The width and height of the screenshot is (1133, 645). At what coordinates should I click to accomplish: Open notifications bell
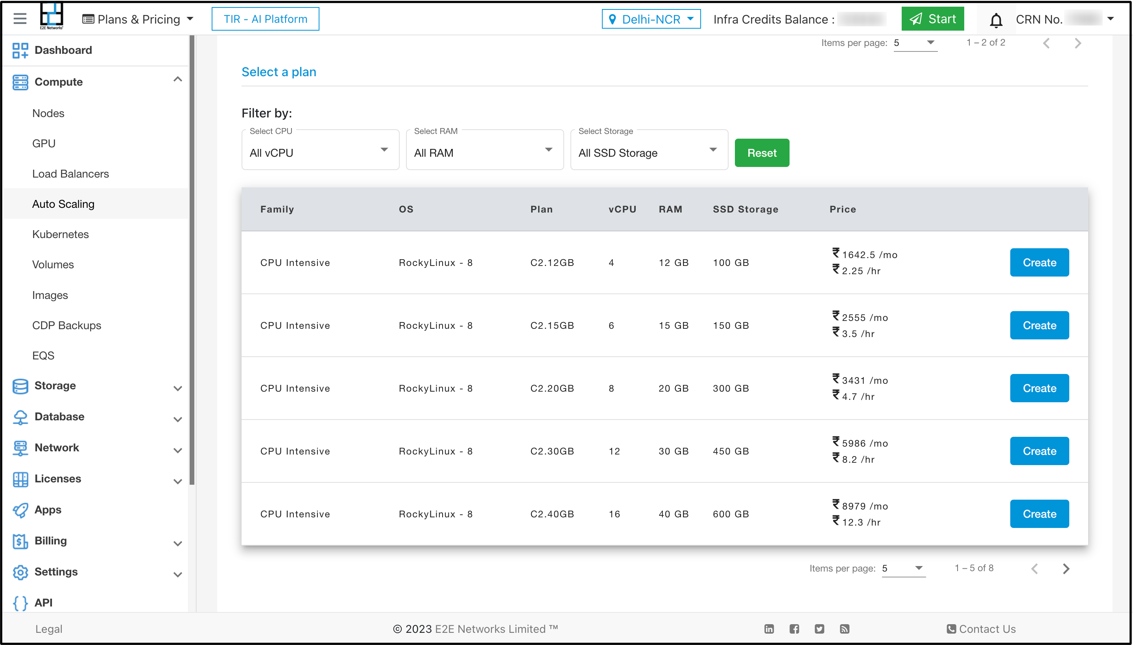(x=996, y=20)
